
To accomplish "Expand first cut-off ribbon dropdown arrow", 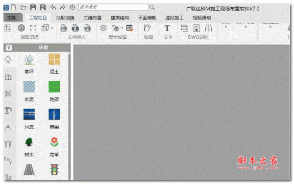I will [226, 27].
